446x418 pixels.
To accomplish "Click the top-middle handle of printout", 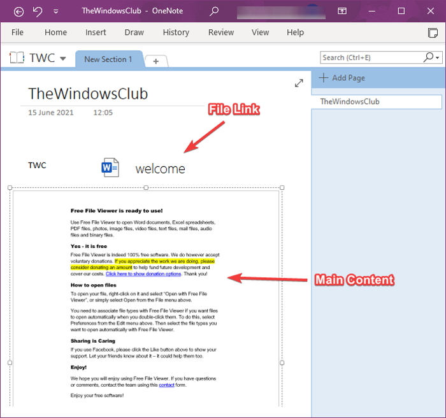I will 146,187.
